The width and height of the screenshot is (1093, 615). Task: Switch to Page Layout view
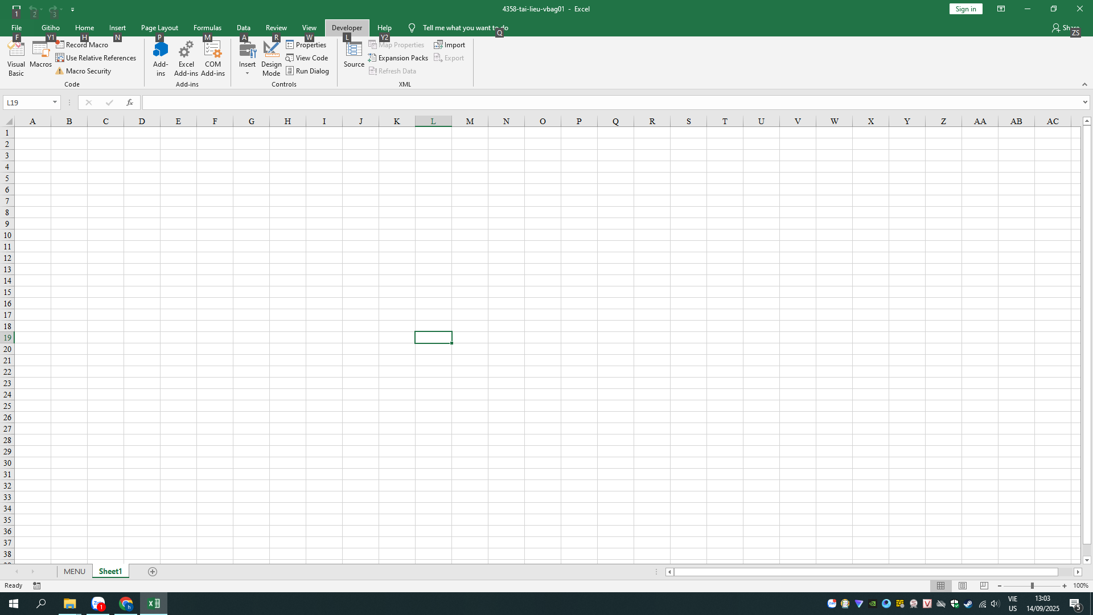963,585
